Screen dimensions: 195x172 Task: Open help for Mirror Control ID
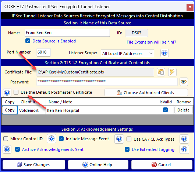[x=52, y=138]
